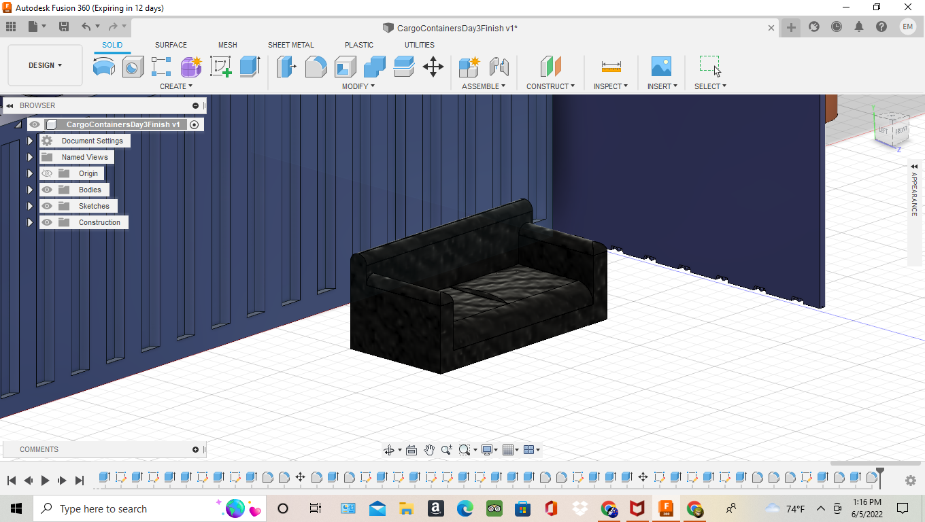Open the CREATE dropdown menu
Screen dimensions: 925x522
pyautogui.click(x=176, y=86)
